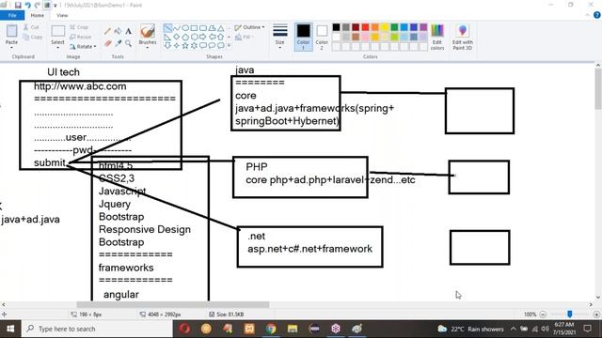
Task: Collapse the ribbon with chevron
Action: click(587, 15)
